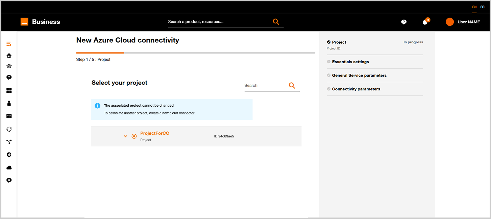
Task: Switch language to EN
Action: click(474, 7)
